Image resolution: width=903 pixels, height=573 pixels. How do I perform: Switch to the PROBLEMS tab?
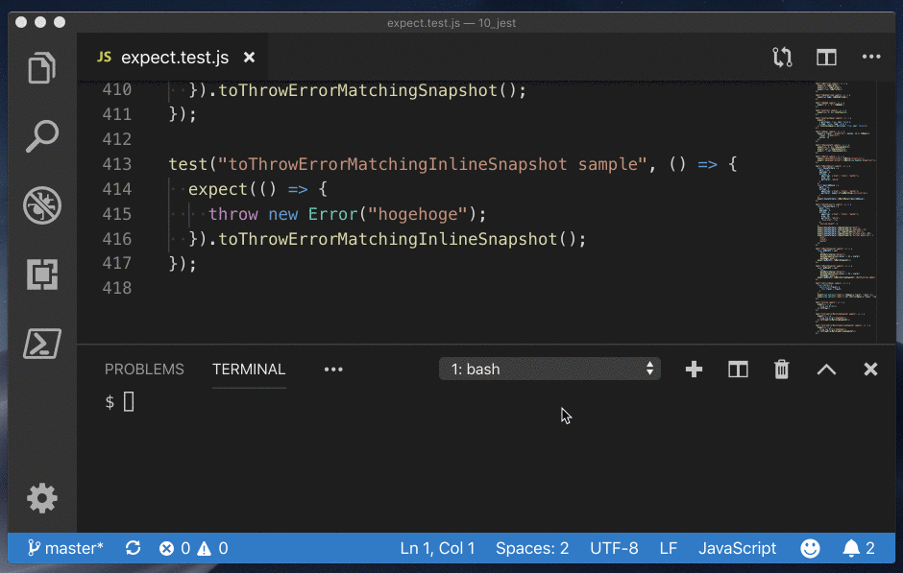(x=144, y=370)
